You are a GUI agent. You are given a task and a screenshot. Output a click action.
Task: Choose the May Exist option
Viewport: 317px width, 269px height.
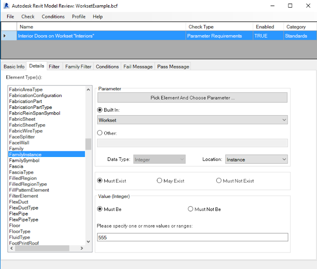(x=159, y=181)
